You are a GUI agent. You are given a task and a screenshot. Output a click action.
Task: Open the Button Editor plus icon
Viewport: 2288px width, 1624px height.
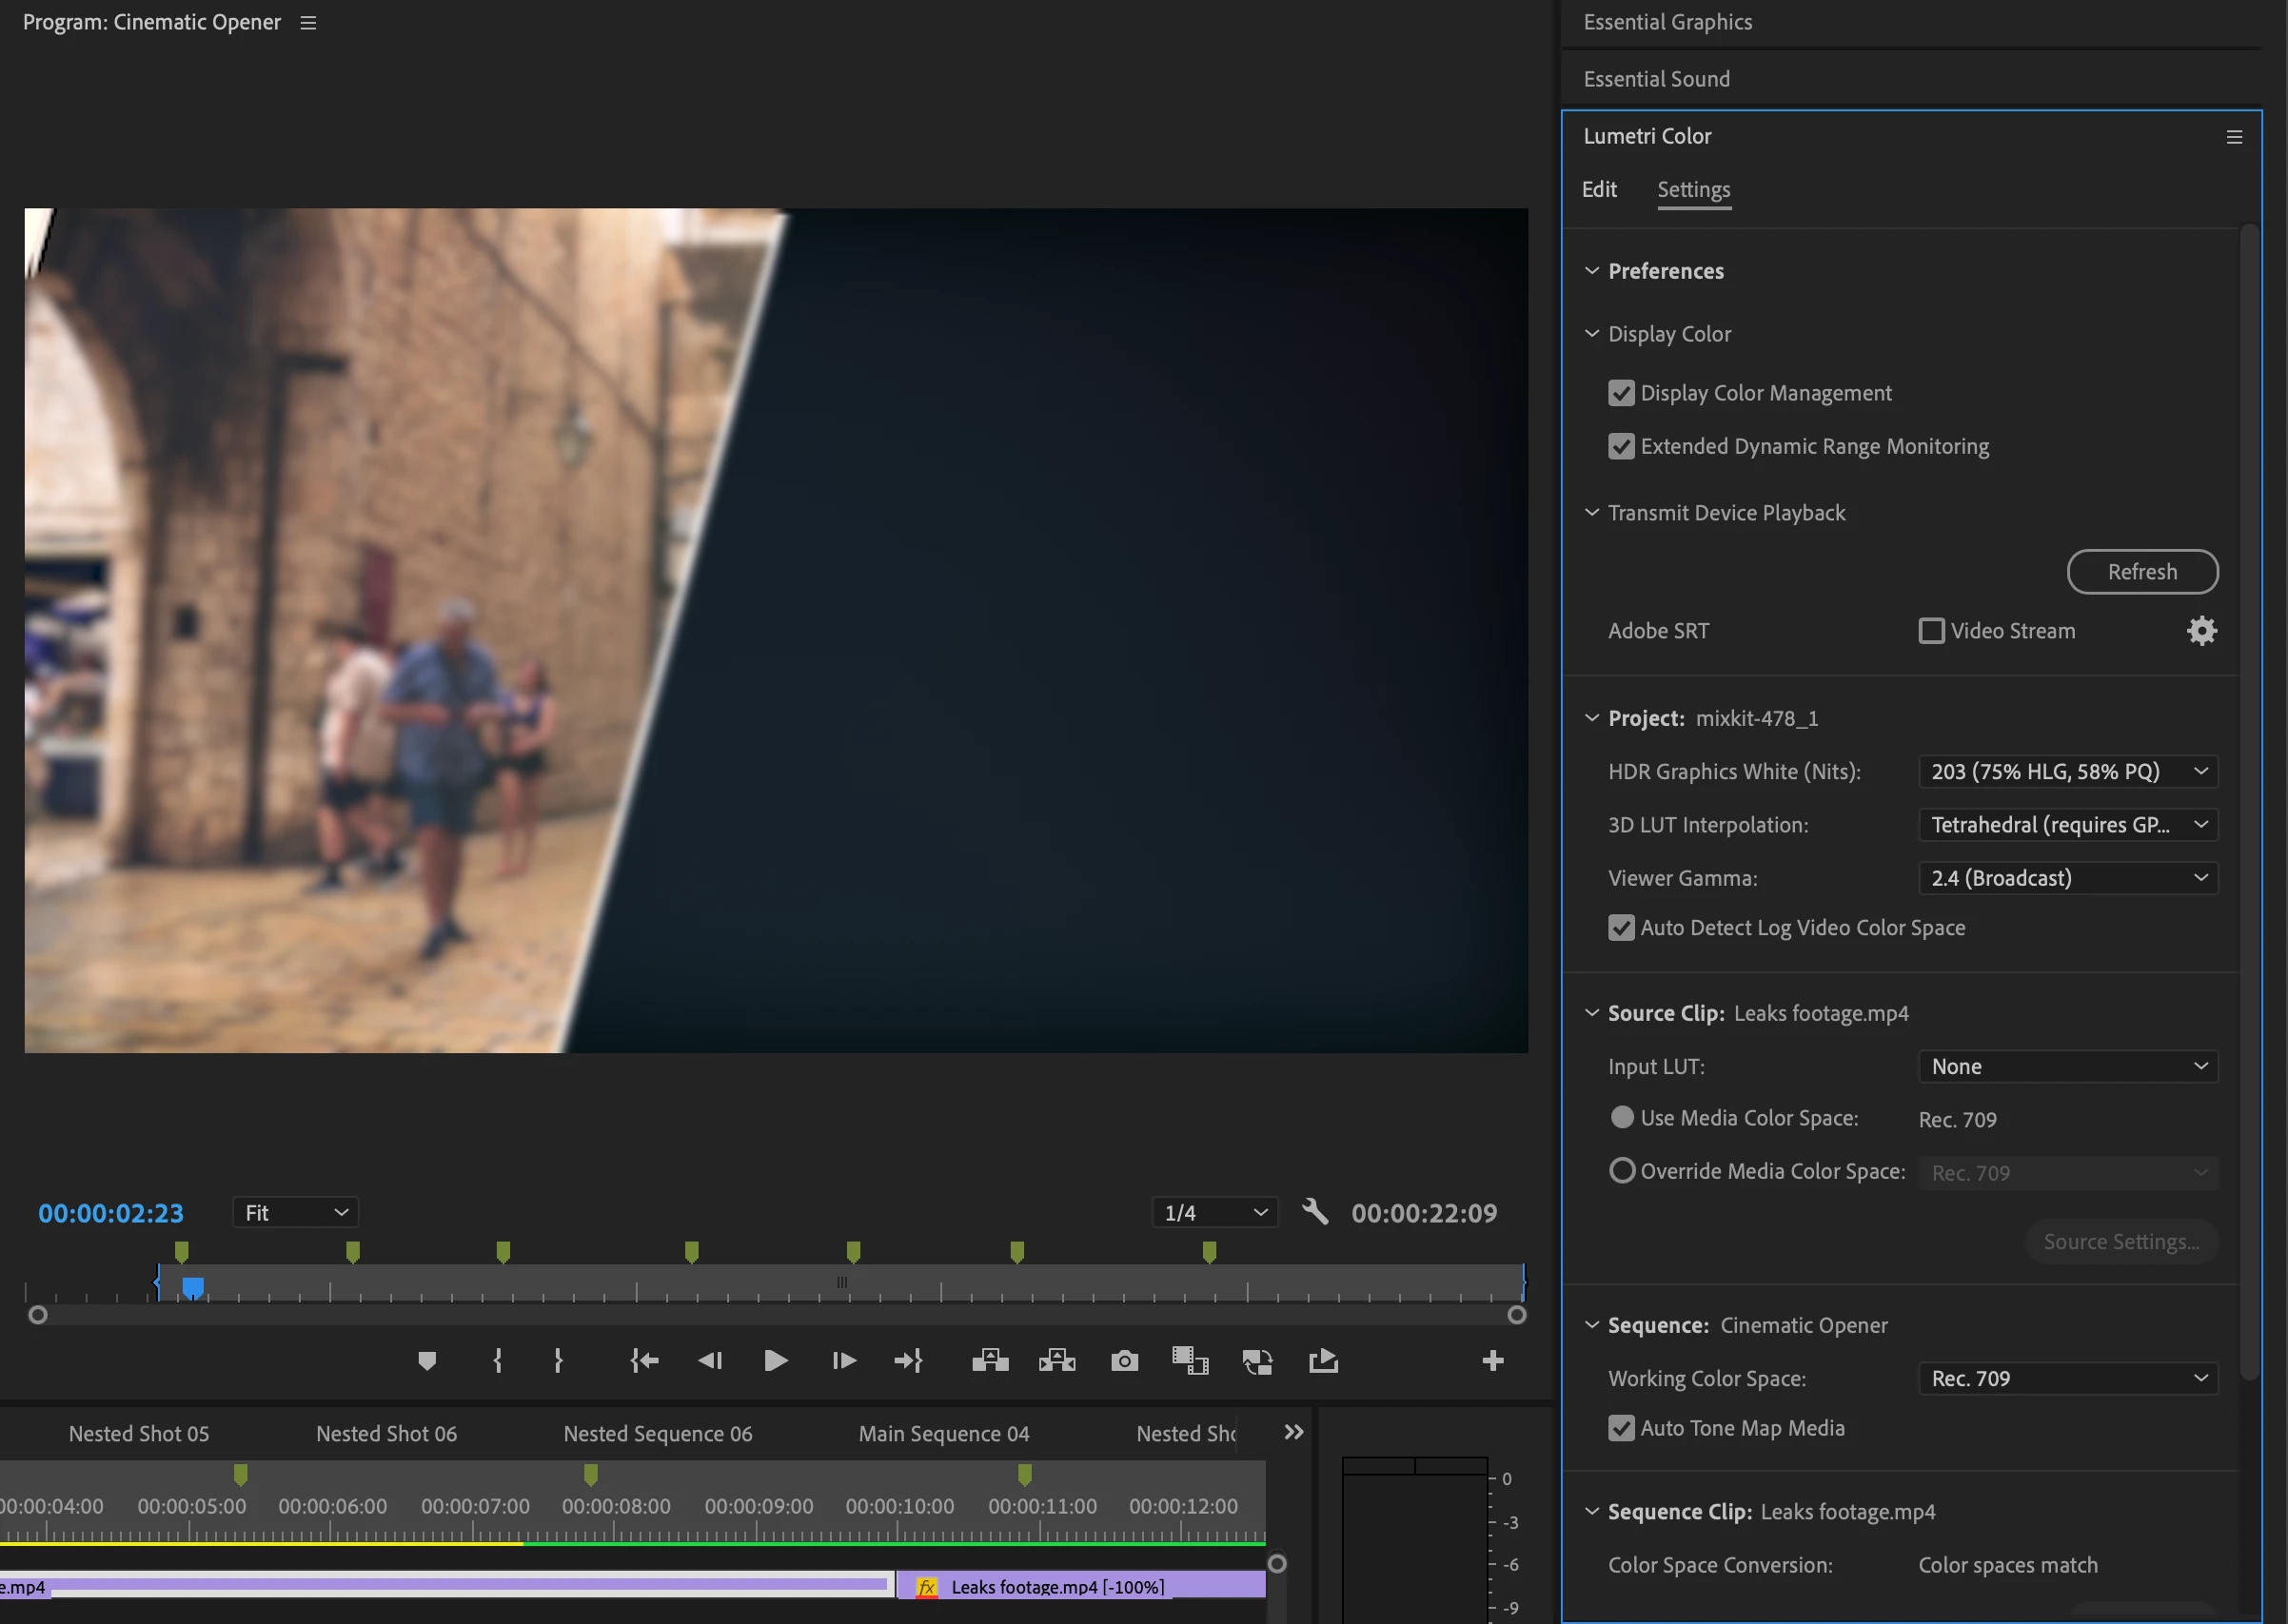(x=1492, y=1361)
